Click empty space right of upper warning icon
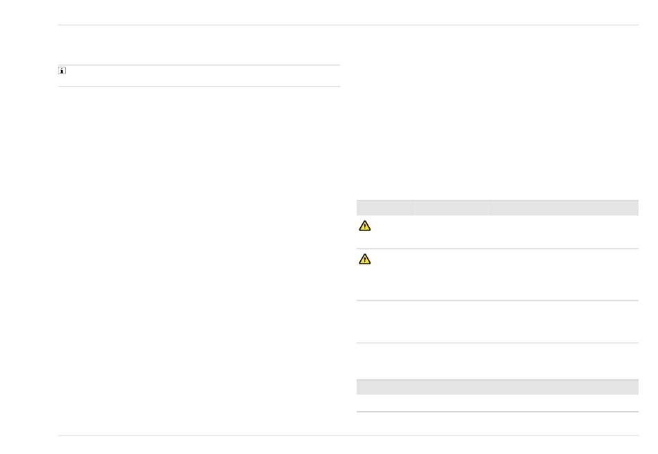This screenshot has width=658, height=454. pos(505,232)
